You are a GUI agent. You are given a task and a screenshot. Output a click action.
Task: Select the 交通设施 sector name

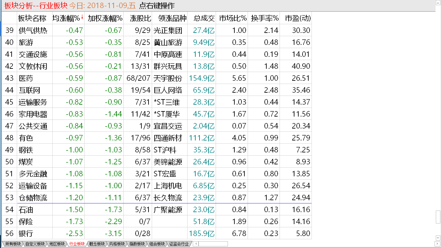tap(33, 54)
